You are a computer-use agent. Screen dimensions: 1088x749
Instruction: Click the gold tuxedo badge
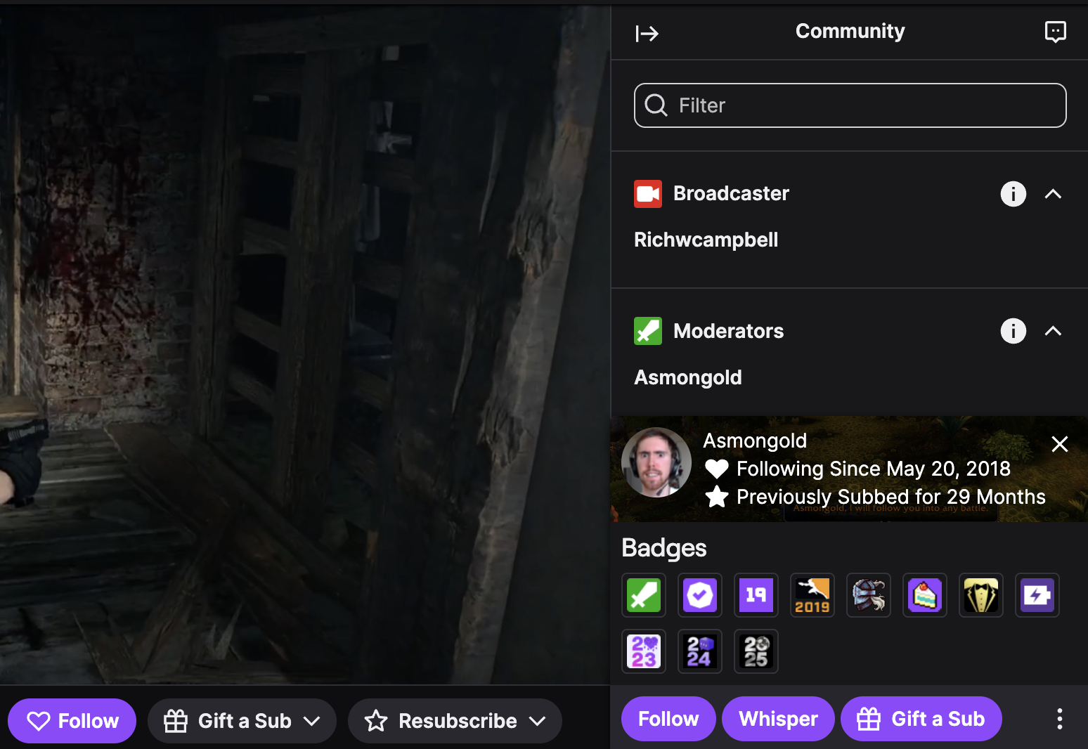click(x=981, y=595)
